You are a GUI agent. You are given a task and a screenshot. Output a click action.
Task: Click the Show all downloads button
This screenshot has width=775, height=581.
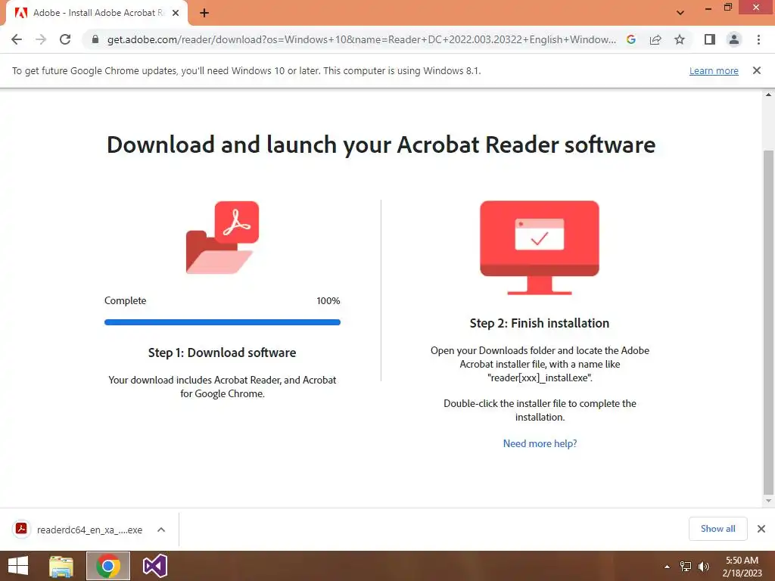[717, 529]
